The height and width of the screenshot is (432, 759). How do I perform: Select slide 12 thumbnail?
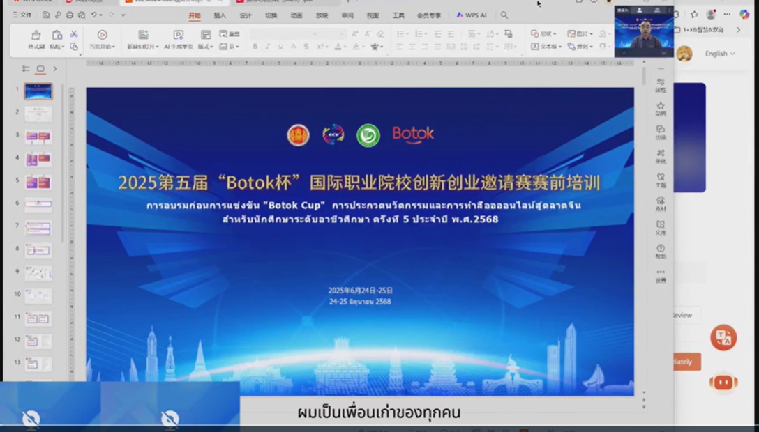pyautogui.click(x=38, y=341)
